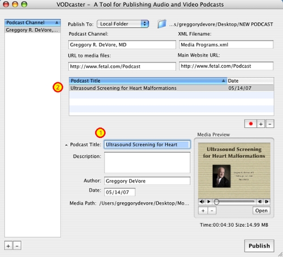Play the media preview video
This screenshot has height=257, width=283.
point(209,201)
